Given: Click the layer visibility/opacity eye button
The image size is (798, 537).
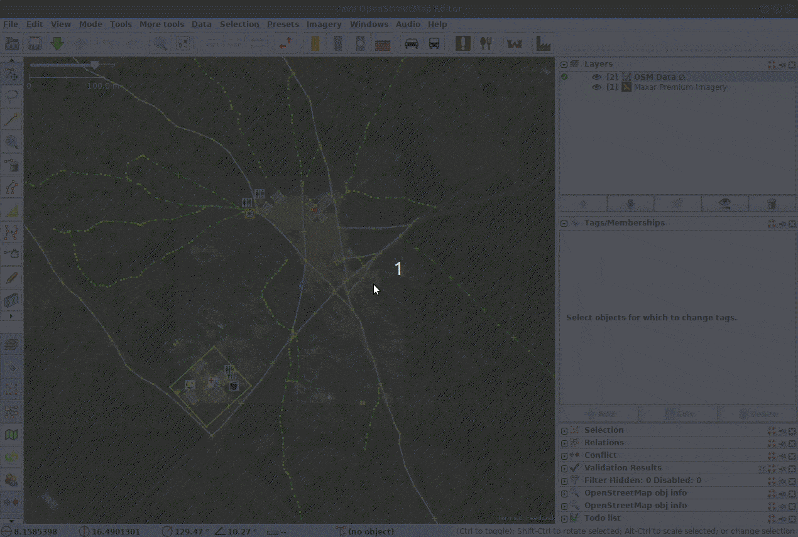Looking at the screenshot, I should point(724,203).
